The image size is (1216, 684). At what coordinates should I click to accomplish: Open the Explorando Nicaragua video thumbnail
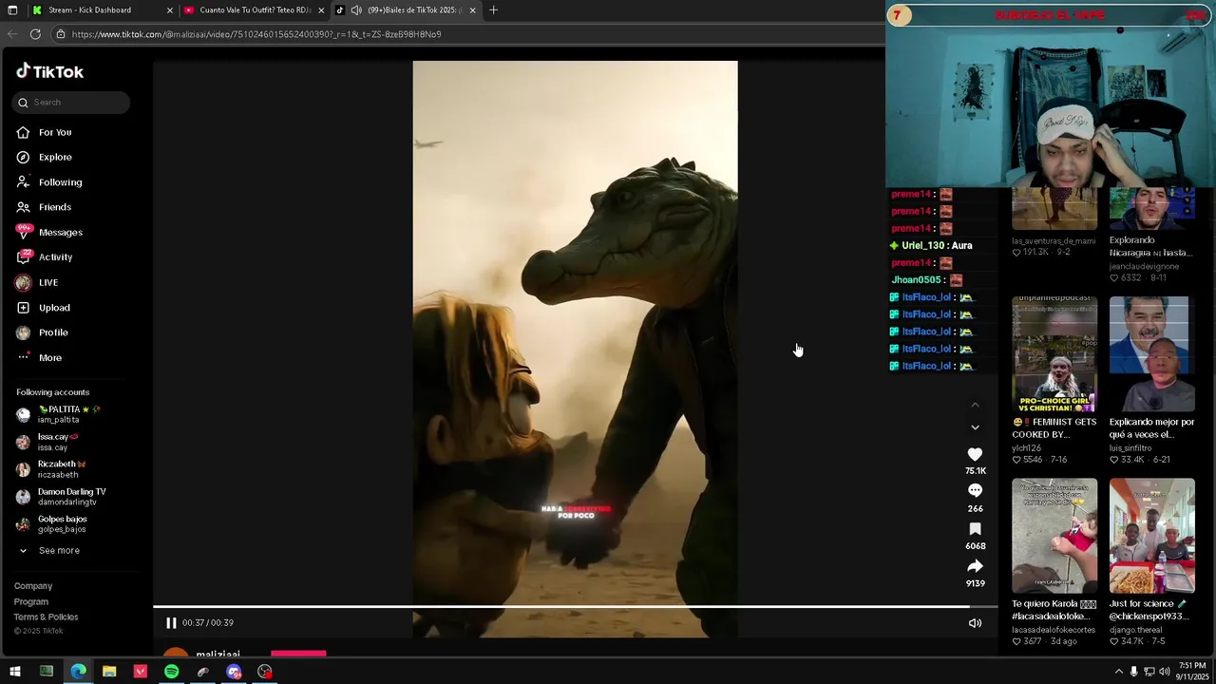(x=1152, y=209)
